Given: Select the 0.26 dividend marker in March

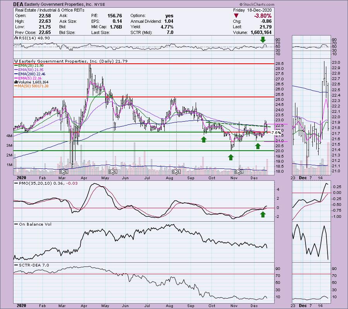Looking at the screenshot, I should tap(64, 171).
